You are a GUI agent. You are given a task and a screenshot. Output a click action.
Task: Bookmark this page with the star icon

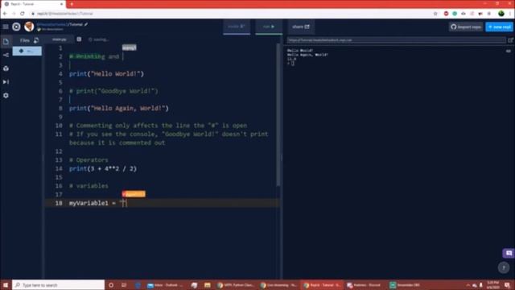tap(435, 14)
